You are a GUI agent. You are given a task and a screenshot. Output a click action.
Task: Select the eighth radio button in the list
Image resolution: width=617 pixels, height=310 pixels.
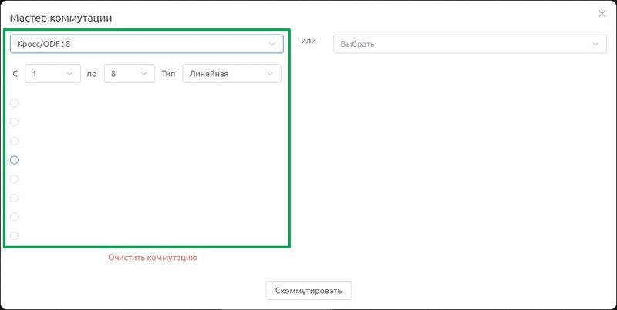[x=14, y=236]
